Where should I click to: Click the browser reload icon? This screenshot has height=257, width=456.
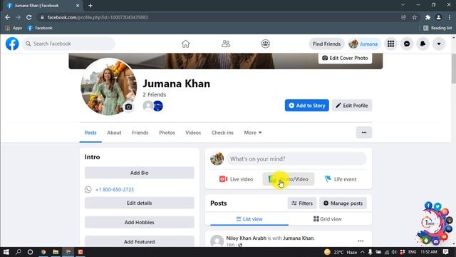(28, 17)
